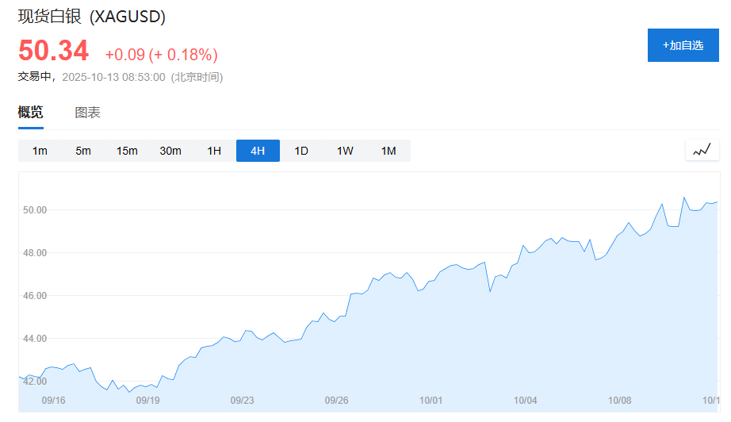This screenshot has width=731, height=422.
Task: Click the 50.00 price axis label
Action: pyautogui.click(x=36, y=210)
